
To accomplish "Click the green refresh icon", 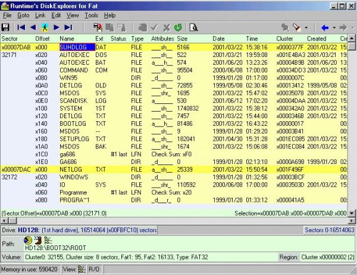I will point(177,27).
